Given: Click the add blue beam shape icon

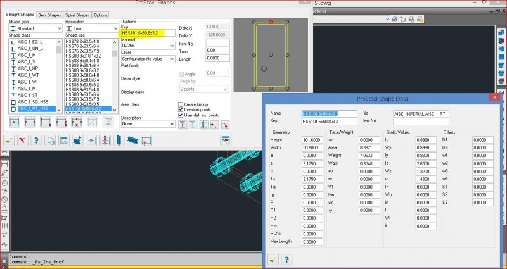Looking at the screenshot, I should click(x=77, y=141).
